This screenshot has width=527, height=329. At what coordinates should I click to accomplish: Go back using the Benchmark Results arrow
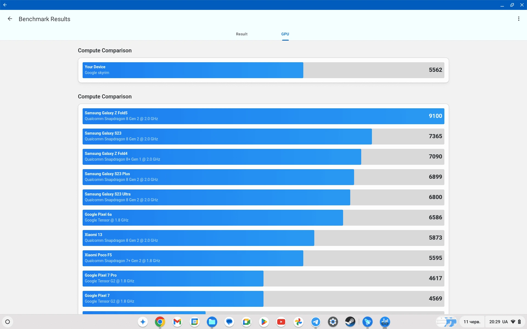(10, 19)
